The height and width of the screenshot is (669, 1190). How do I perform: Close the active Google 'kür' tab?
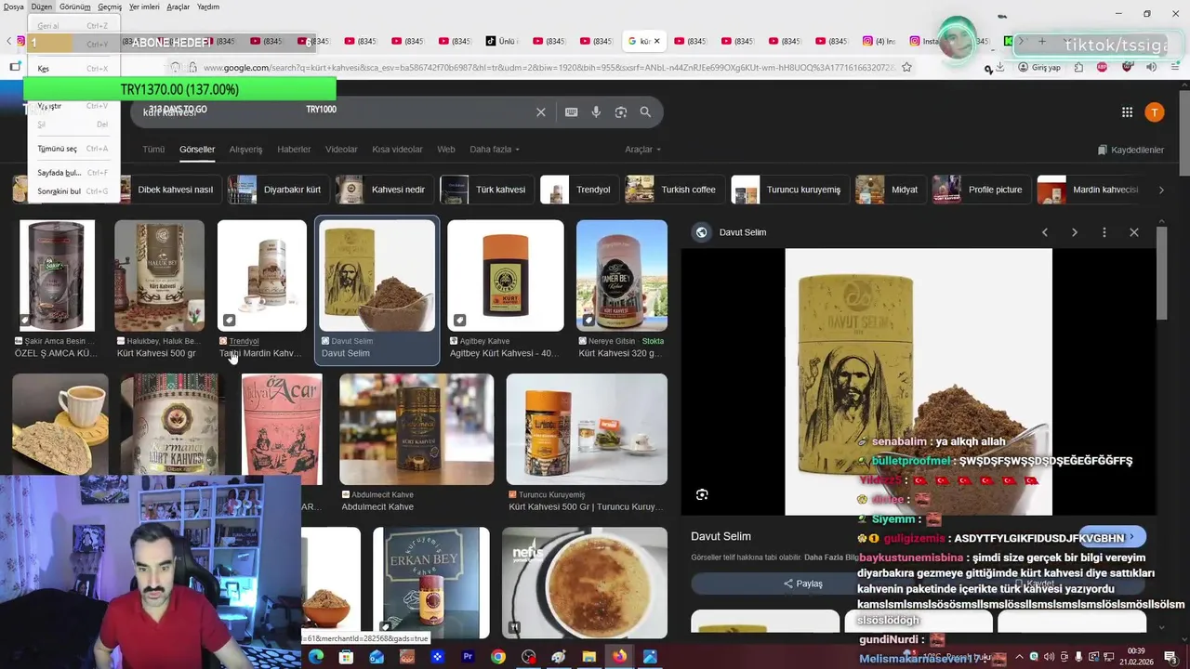tap(656, 41)
